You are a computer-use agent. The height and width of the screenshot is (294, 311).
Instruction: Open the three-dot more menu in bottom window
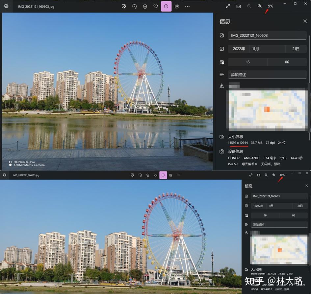(x=178, y=175)
